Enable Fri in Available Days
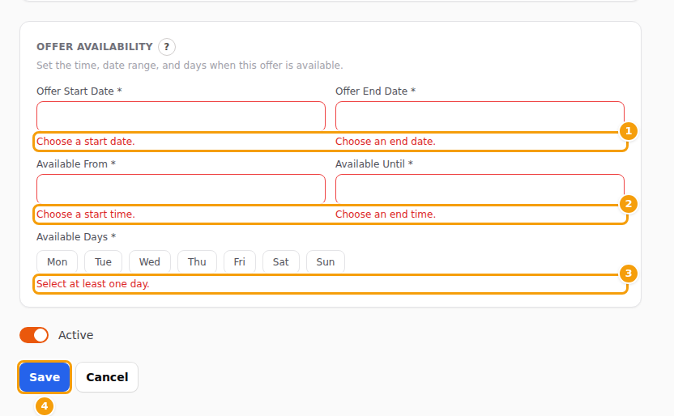Viewport: 674px width, 416px height. pos(240,262)
